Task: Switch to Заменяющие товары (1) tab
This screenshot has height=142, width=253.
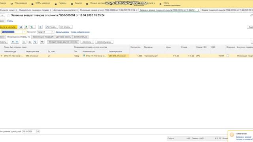Action: coord(43,37)
